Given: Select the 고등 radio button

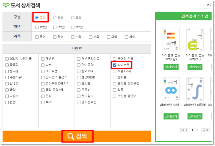Looking at the screenshot, I should [x=37, y=17].
